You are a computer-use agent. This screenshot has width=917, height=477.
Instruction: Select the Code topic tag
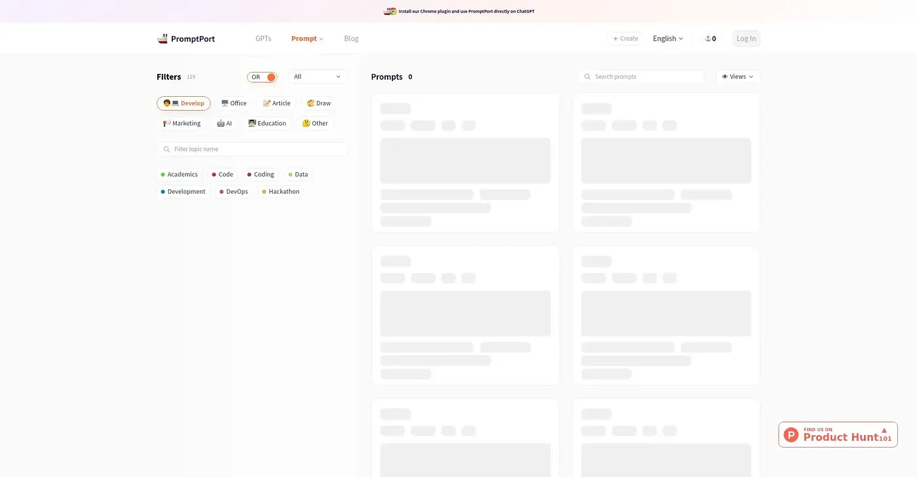click(223, 175)
